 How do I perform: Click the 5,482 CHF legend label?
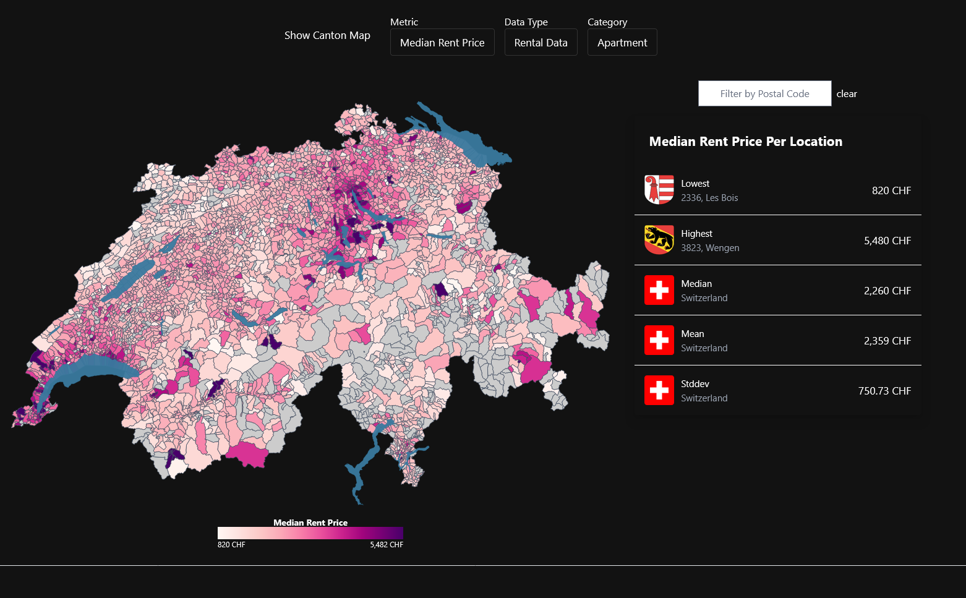387,545
